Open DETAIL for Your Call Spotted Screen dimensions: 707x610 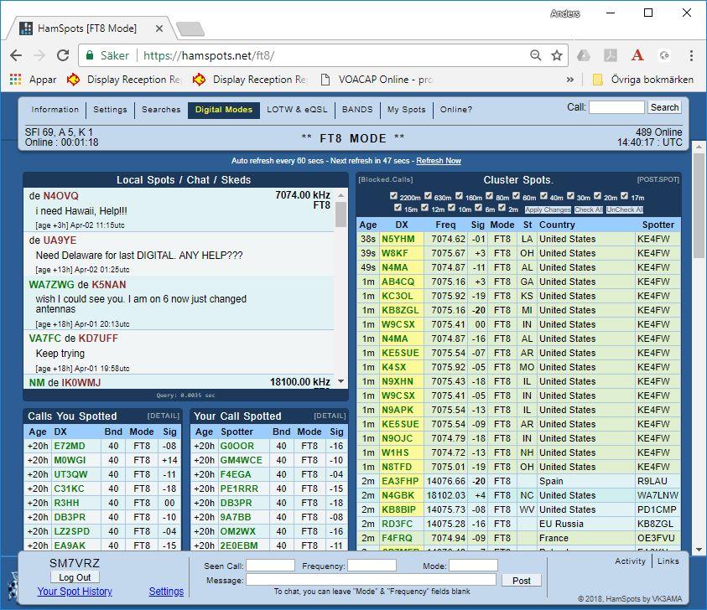(330, 416)
